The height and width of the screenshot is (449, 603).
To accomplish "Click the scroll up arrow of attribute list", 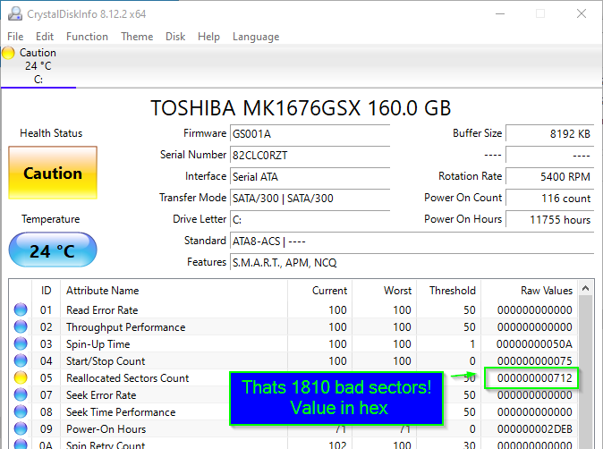I will click(585, 288).
